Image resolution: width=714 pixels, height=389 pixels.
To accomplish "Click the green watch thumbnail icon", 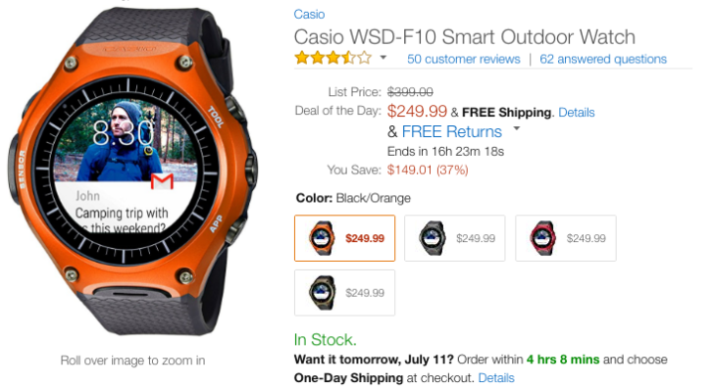I will (x=322, y=293).
